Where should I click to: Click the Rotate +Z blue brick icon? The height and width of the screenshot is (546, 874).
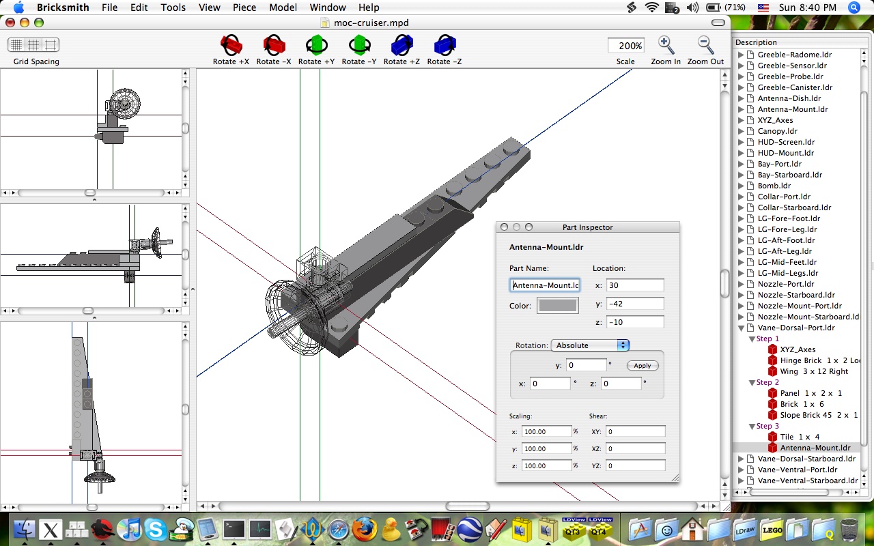[401, 46]
